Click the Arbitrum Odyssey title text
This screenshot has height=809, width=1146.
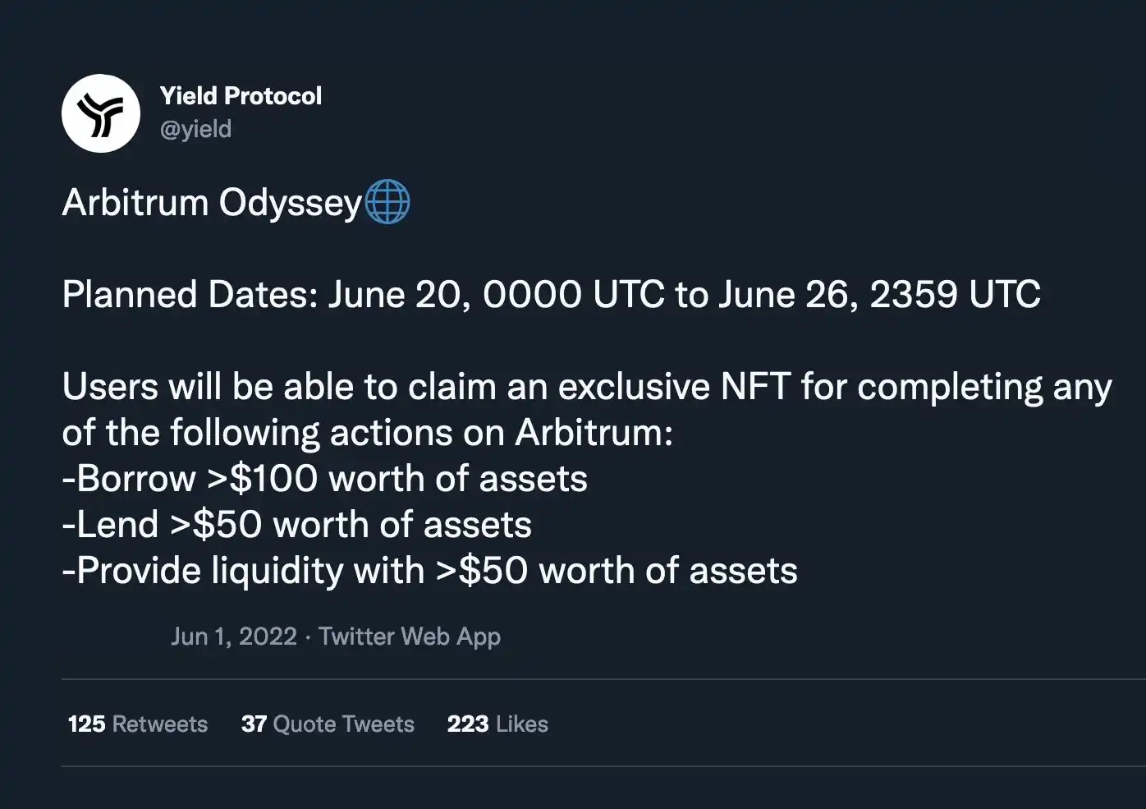(212, 203)
